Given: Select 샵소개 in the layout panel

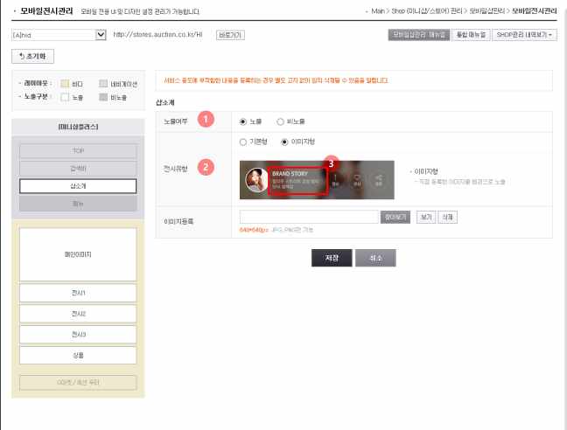Looking at the screenshot, I should tap(78, 186).
